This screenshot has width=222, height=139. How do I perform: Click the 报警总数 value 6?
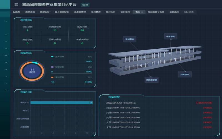pyautogui.click(x=27, y=43)
